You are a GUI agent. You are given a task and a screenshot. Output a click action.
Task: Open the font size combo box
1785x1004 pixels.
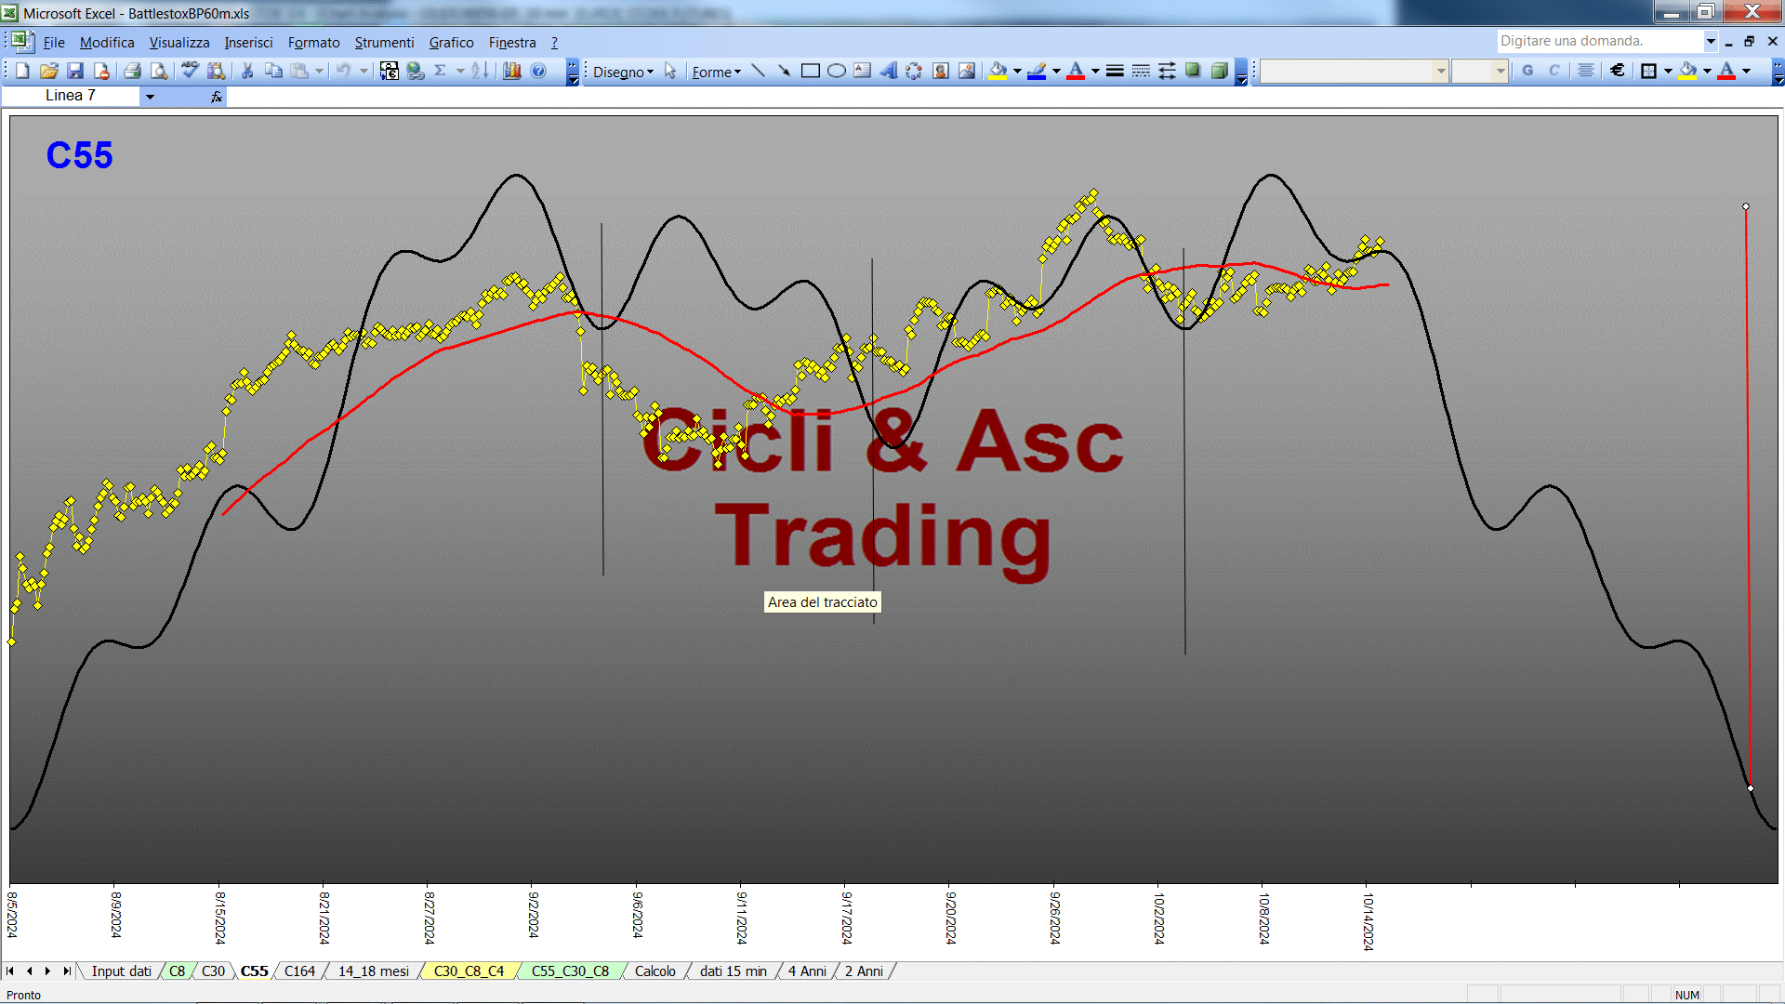coord(1479,71)
